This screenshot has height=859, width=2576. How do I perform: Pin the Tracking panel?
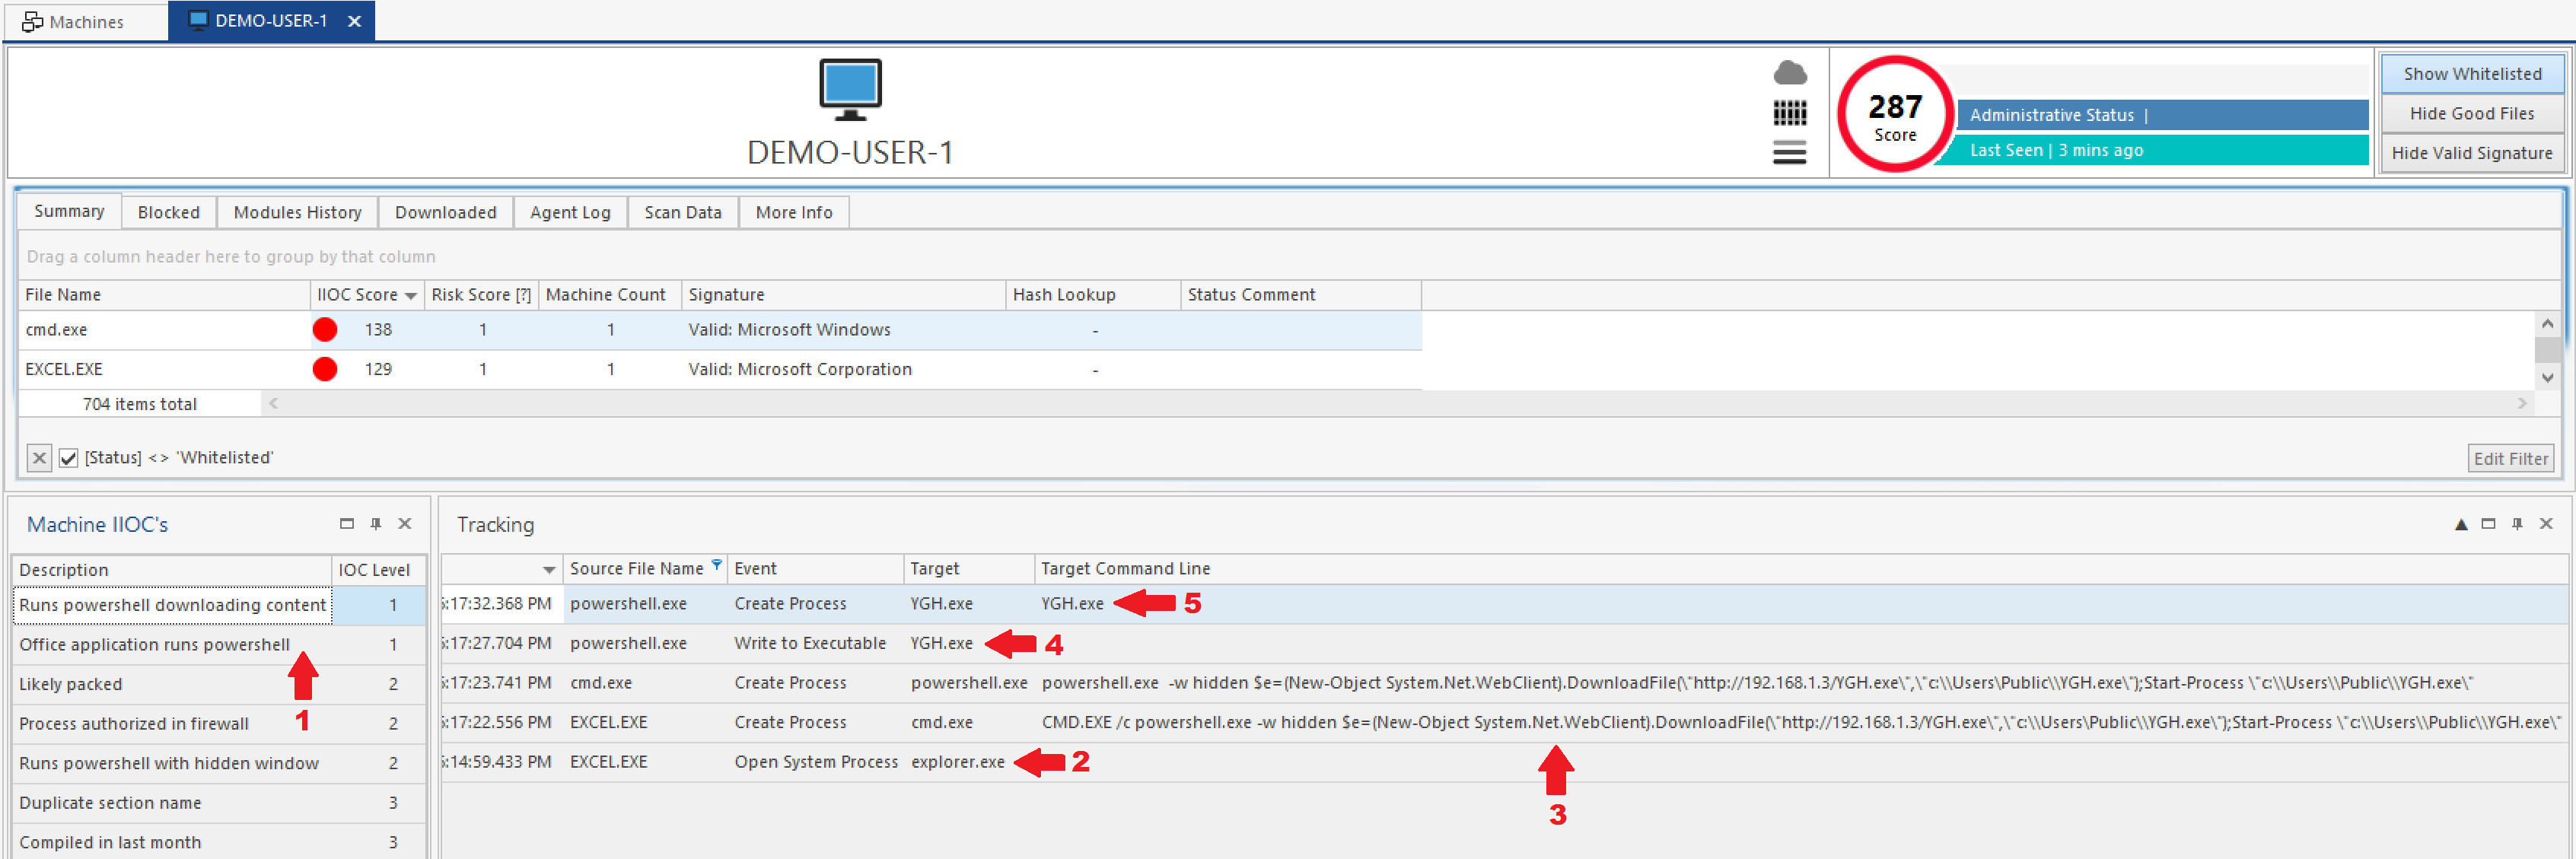tap(2517, 523)
